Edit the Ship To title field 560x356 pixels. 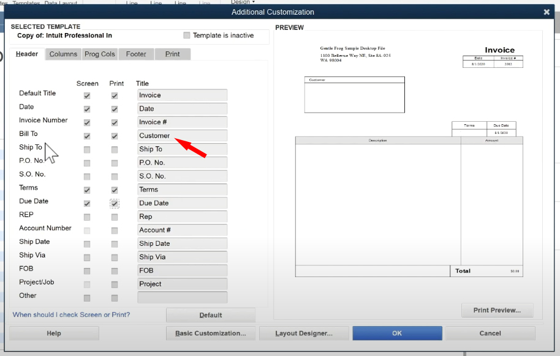[x=182, y=149]
